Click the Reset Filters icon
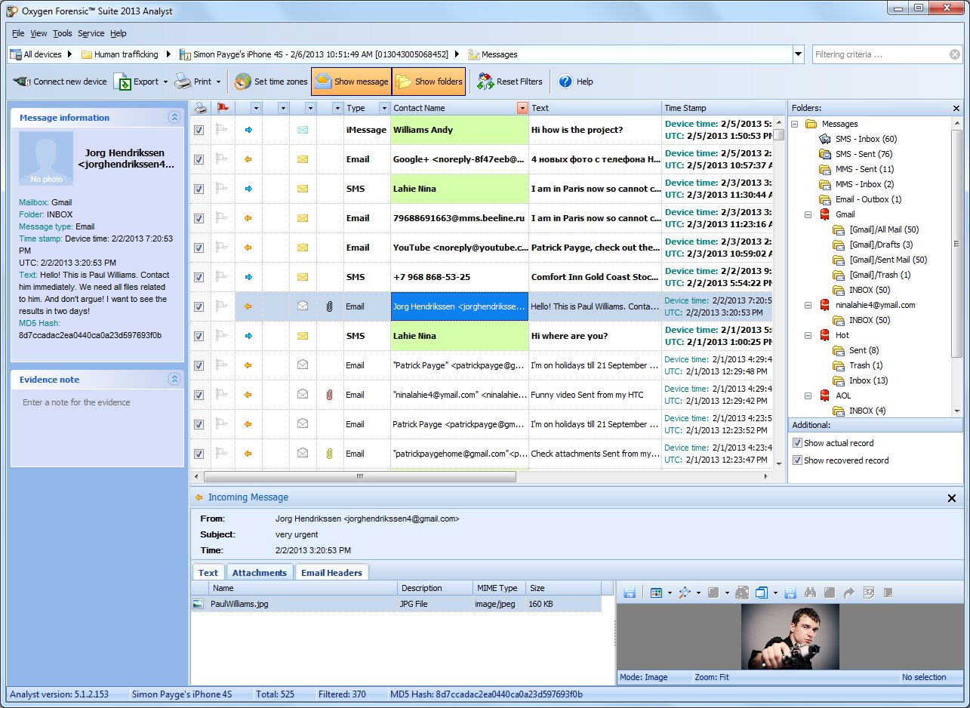The width and height of the screenshot is (970, 708). [x=485, y=82]
